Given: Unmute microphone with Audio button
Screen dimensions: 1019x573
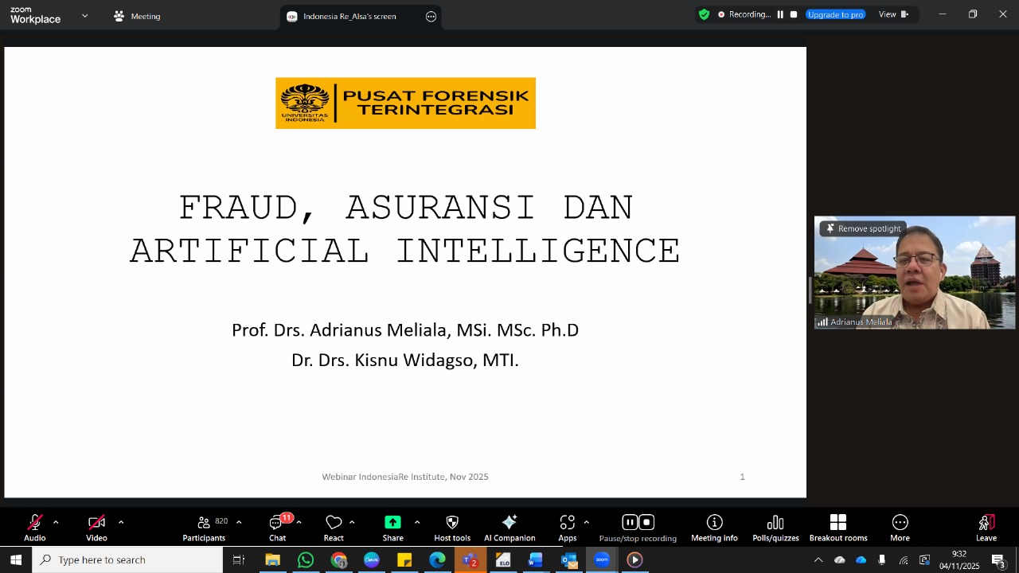Looking at the screenshot, I should [35, 527].
